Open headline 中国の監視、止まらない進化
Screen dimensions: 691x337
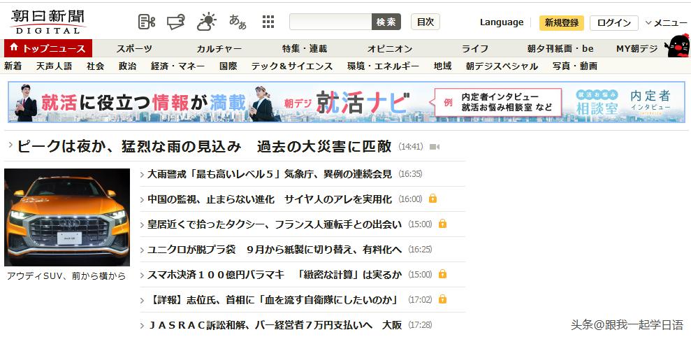[269, 199]
